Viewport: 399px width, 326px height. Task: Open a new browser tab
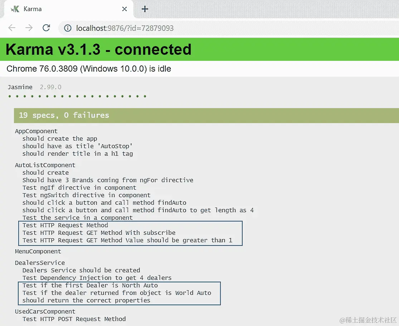pos(145,9)
